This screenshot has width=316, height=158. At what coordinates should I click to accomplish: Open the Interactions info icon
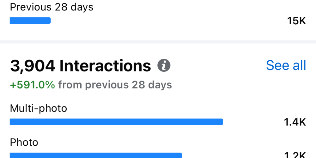[x=164, y=65]
